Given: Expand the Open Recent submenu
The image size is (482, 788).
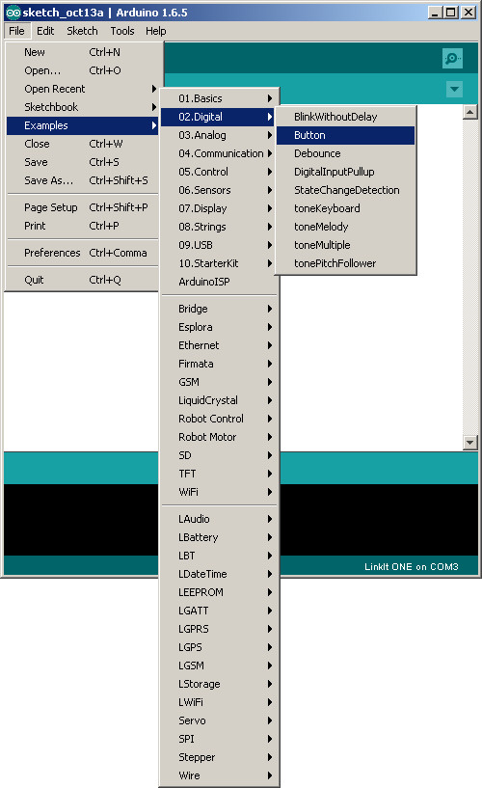Looking at the screenshot, I should 83,89.
